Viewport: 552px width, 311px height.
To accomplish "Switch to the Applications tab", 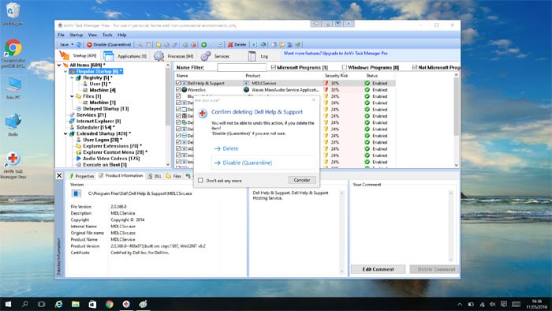I will [125, 56].
